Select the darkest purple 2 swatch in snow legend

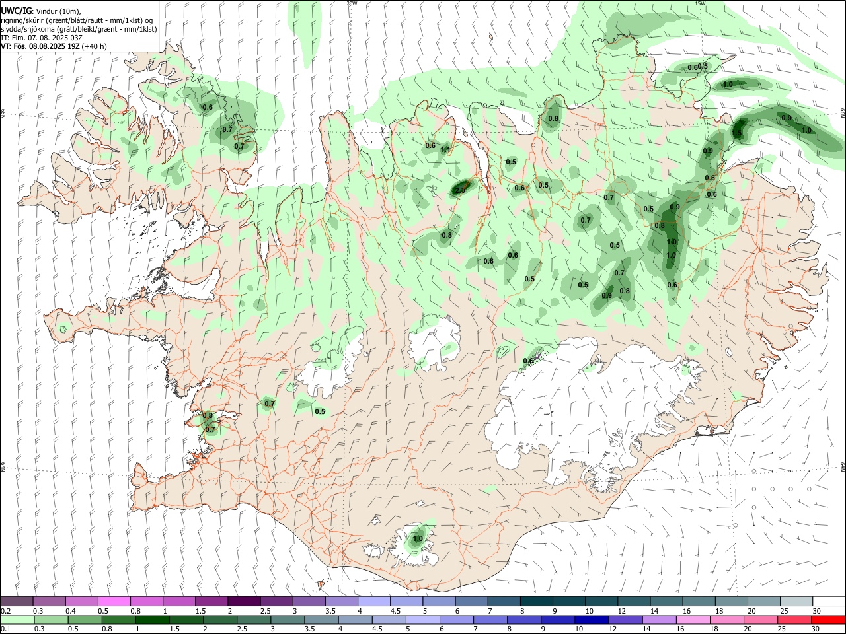click(x=244, y=601)
